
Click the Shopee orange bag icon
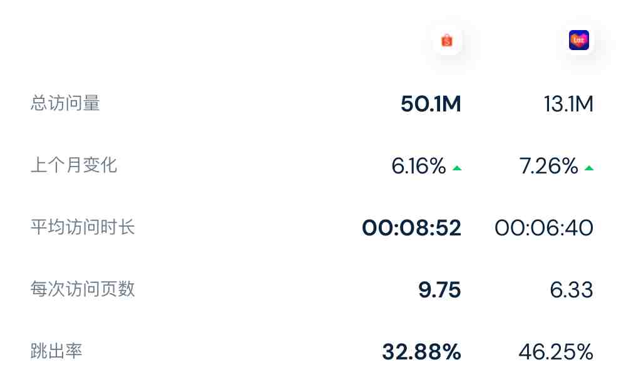click(x=447, y=41)
